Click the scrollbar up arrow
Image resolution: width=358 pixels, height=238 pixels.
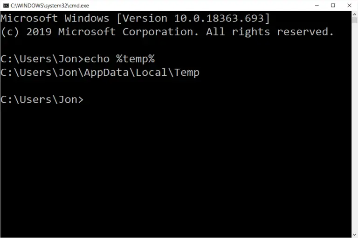tap(355, 14)
